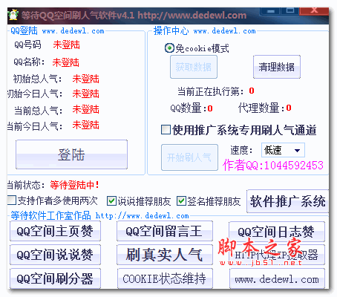Screen dimensions: 337x297
Task: Toggle 支持作者多使用两次 checkbox
Action: click(x=11, y=200)
